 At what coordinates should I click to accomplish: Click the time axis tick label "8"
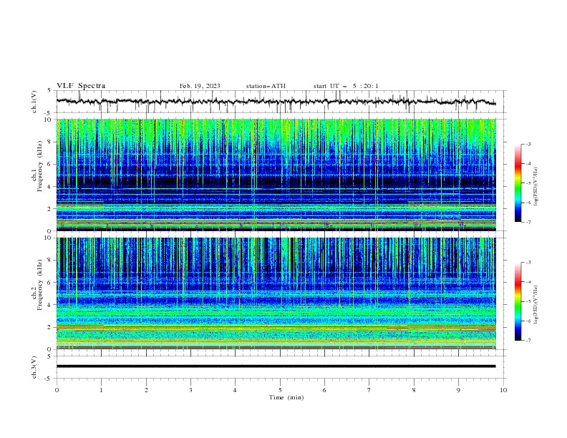tap(414, 390)
